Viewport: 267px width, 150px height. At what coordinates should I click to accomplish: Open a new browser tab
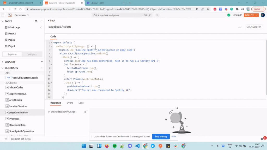click(x=130, y=3)
